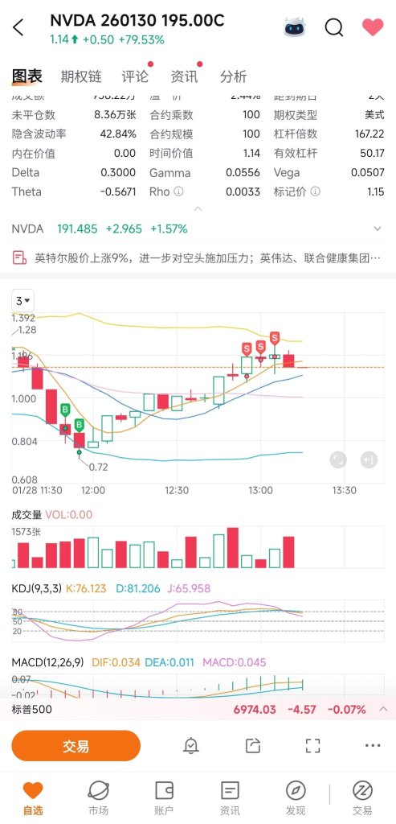Open the robot assistant icon
The width and height of the screenshot is (396, 824).
(x=296, y=27)
